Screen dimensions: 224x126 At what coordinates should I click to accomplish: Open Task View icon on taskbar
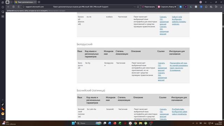click(x=105, y=123)
